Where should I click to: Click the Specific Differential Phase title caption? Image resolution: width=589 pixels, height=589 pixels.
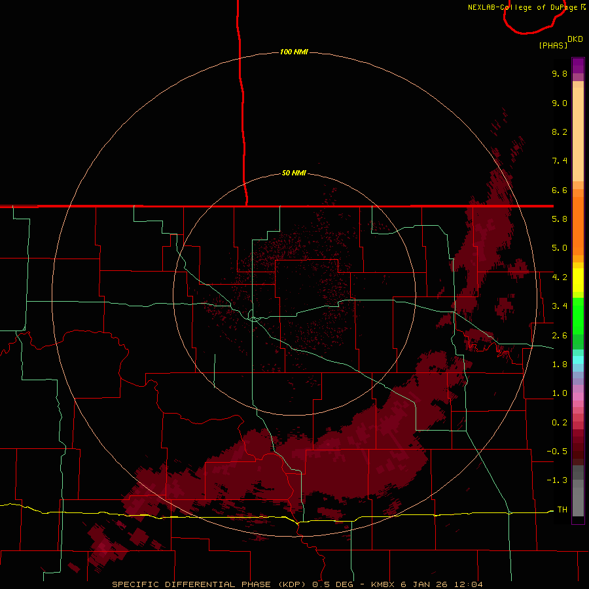297,584
